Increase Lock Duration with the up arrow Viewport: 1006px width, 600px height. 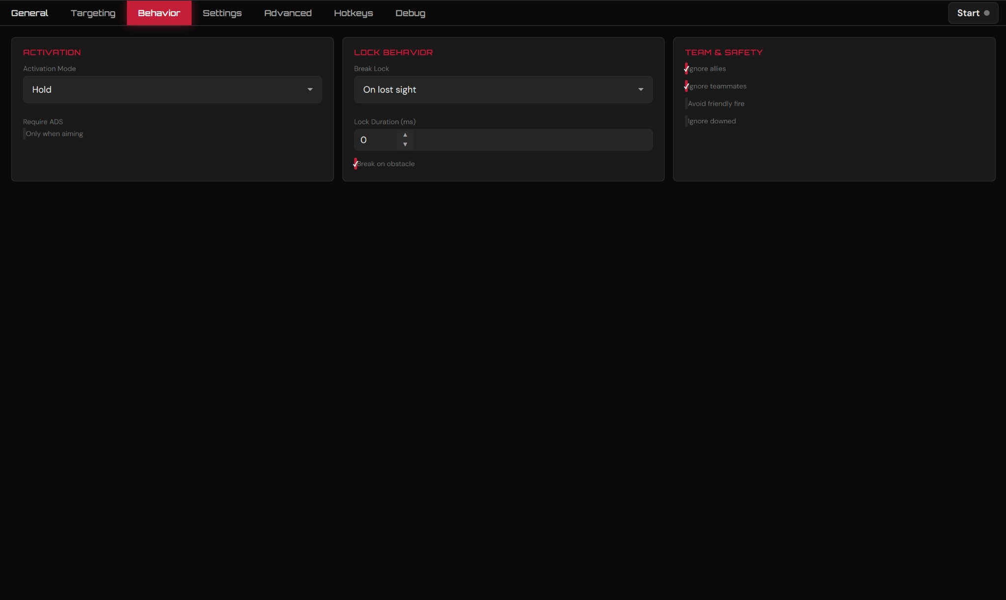tap(405, 135)
